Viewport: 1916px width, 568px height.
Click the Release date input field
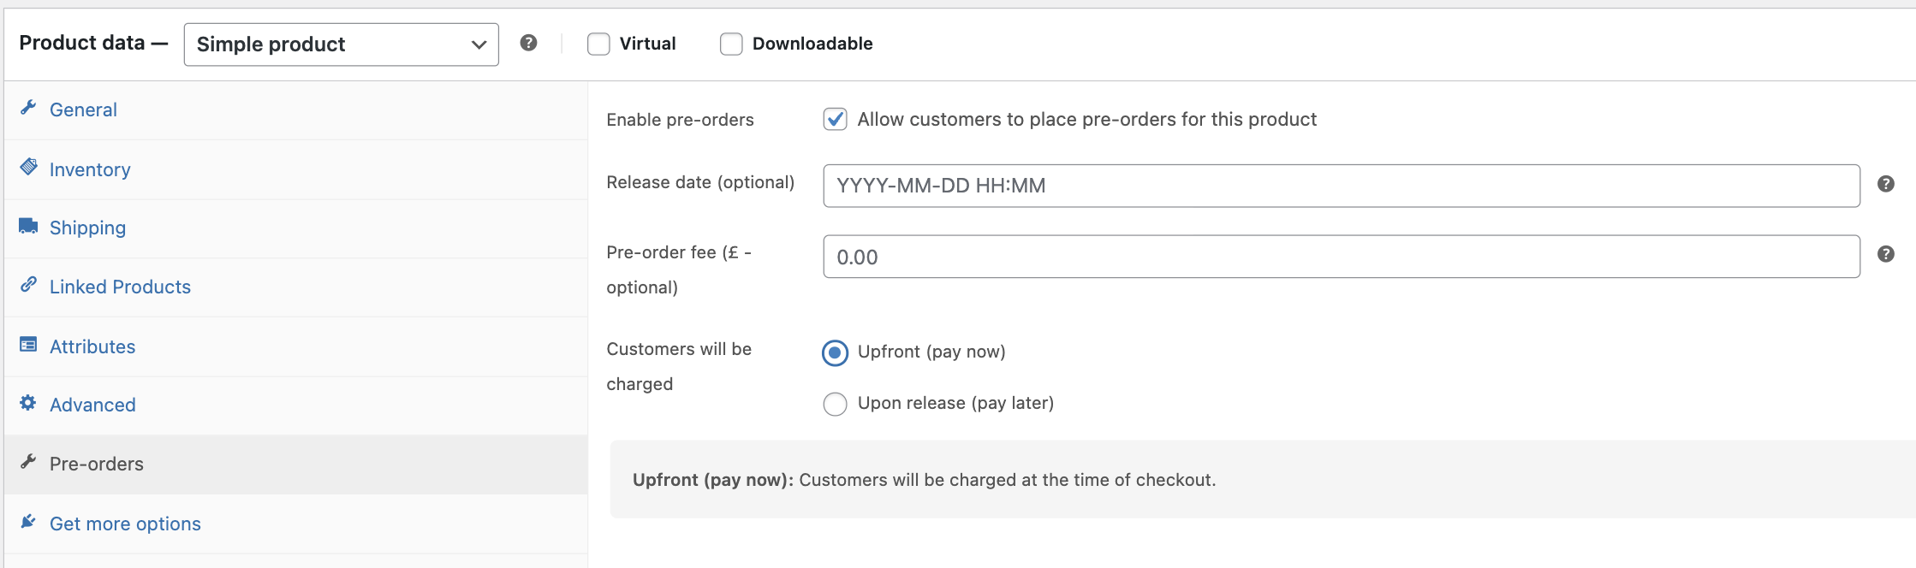coord(1341,186)
